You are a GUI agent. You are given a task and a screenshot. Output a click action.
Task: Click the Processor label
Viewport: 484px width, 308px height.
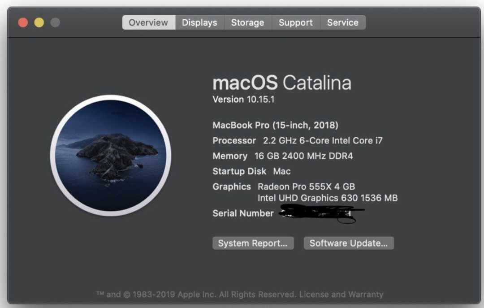234,141
